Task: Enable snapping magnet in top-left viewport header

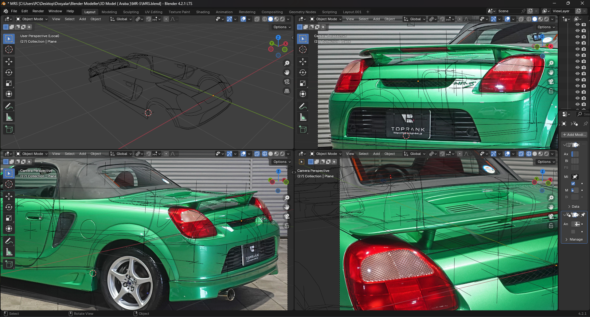Action: pos(149,19)
